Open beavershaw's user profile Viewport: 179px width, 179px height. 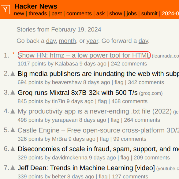tap(67, 82)
